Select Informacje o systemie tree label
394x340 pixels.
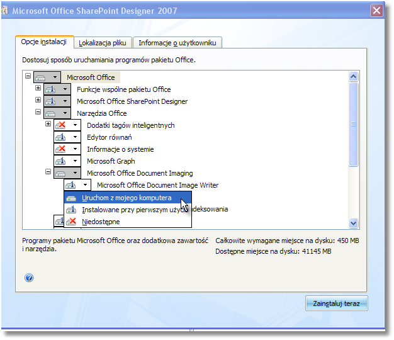coord(120,149)
